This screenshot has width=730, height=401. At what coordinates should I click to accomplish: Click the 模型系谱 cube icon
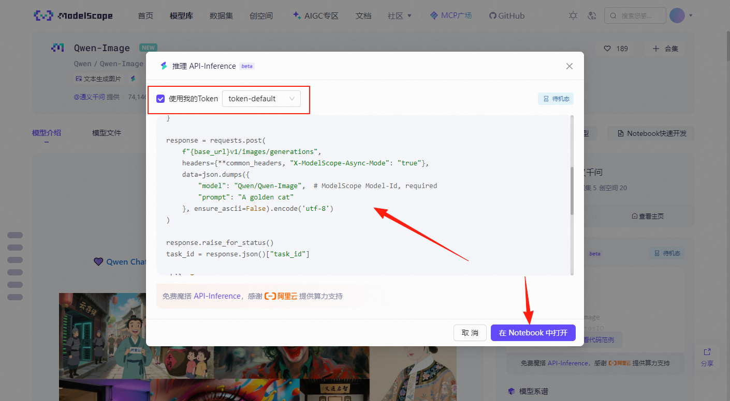512,391
